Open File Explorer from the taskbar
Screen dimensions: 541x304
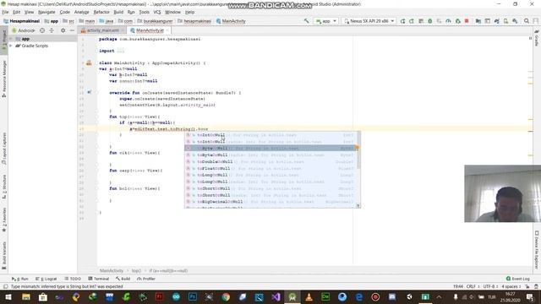(x=26, y=296)
